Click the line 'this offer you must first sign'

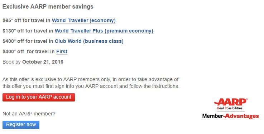[91, 86]
